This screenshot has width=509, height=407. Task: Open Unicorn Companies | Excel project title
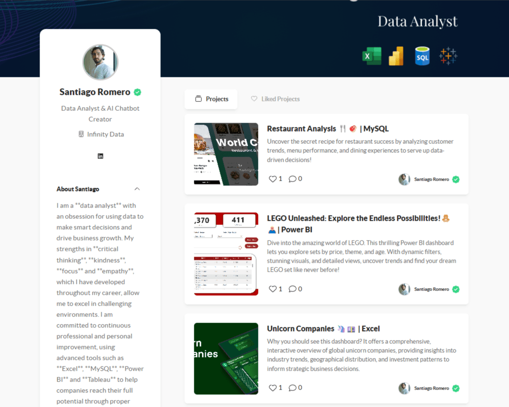coord(323,329)
